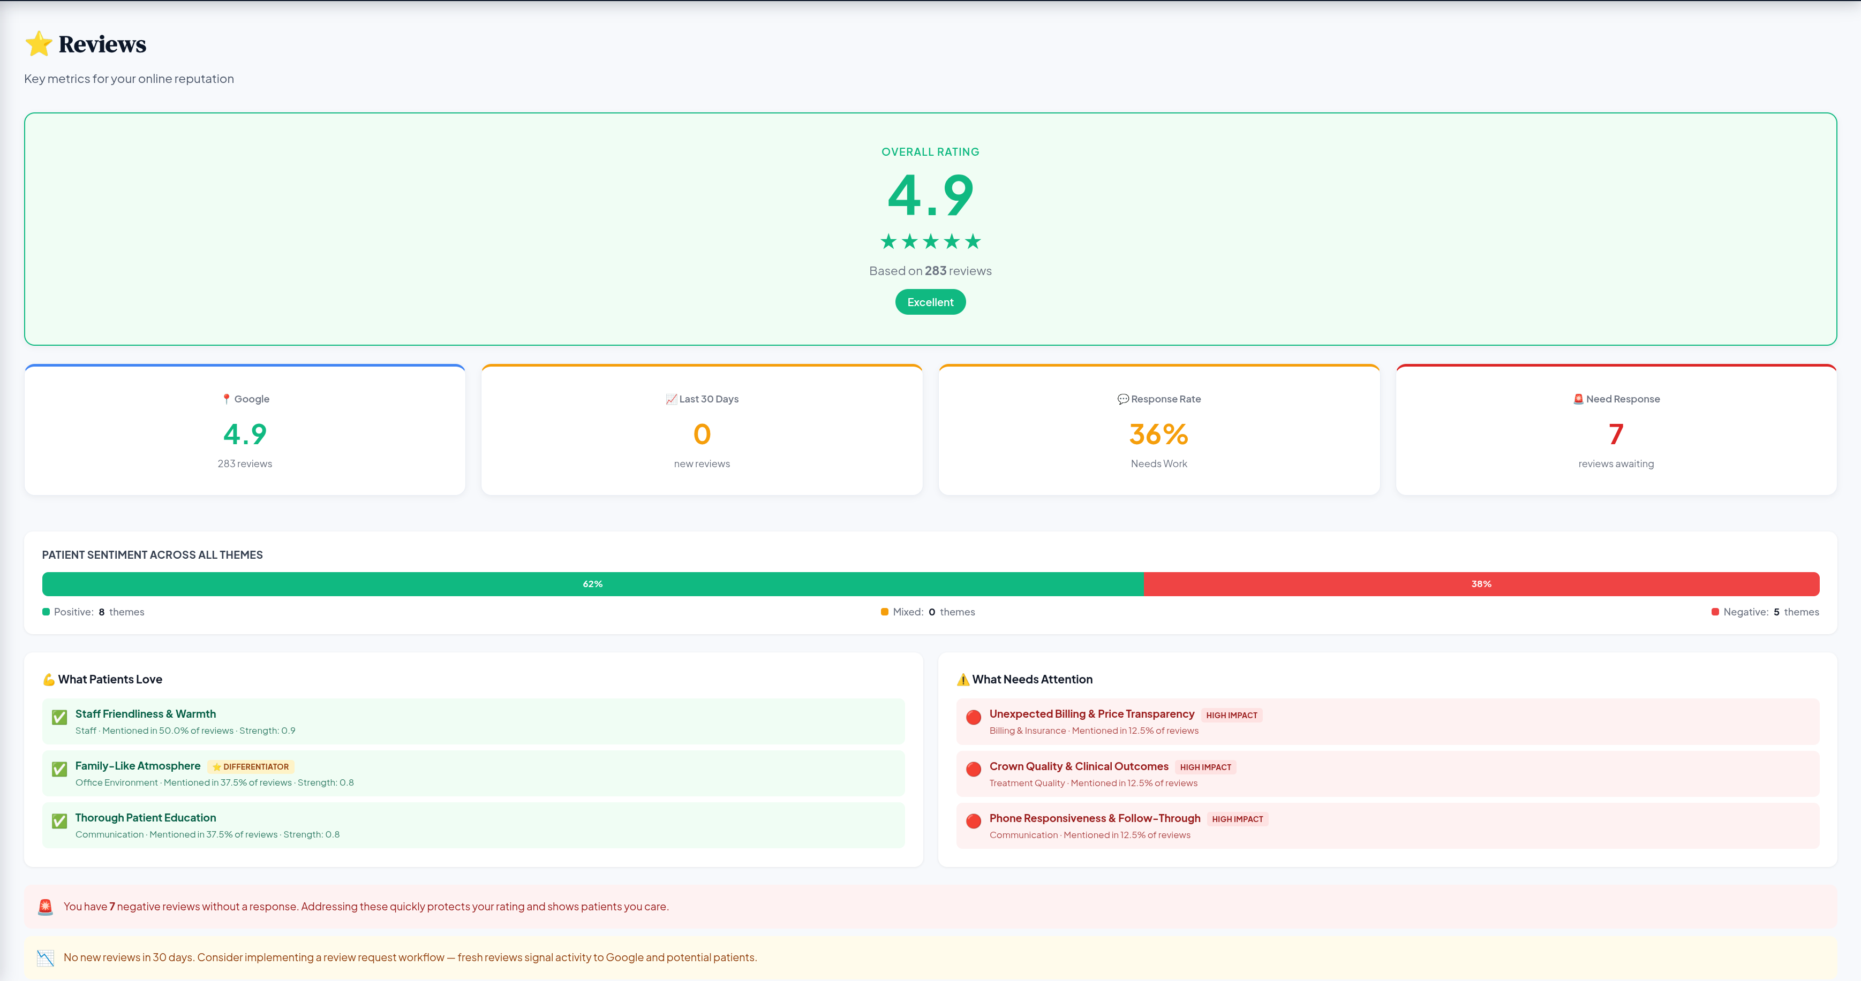This screenshot has height=981, width=1861.
Task: Click 'Mixed: 0 themes' legend text
Action: click(933, 612)
